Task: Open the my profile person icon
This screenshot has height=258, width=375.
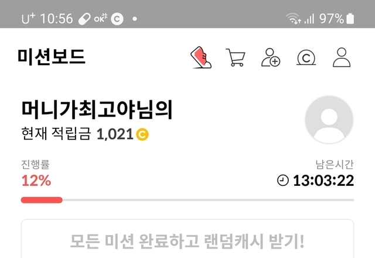Action: [x=342, y=57]
